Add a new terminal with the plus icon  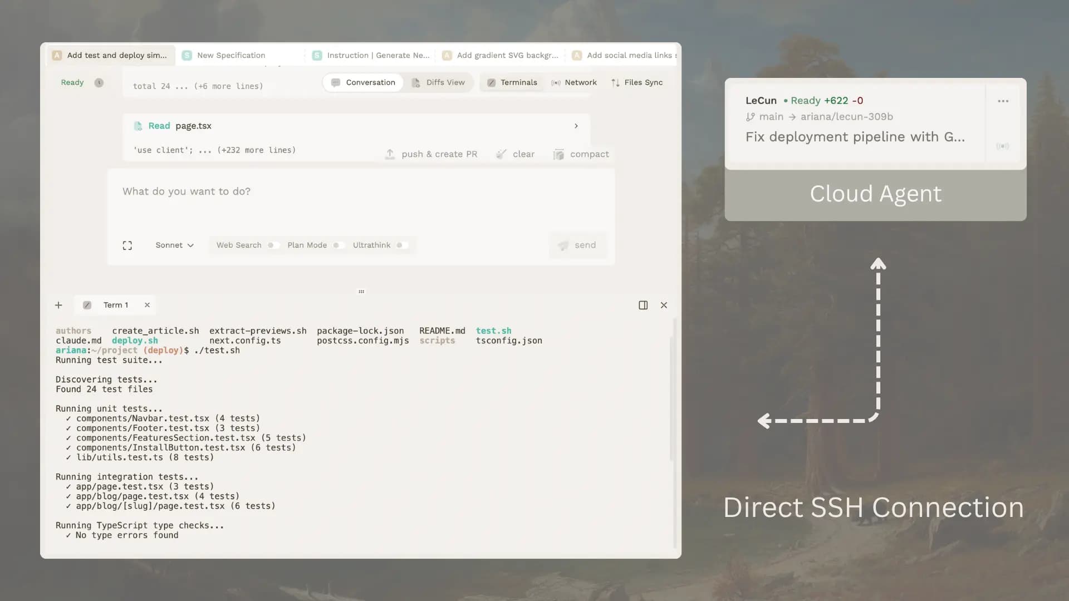coord(58,305)
